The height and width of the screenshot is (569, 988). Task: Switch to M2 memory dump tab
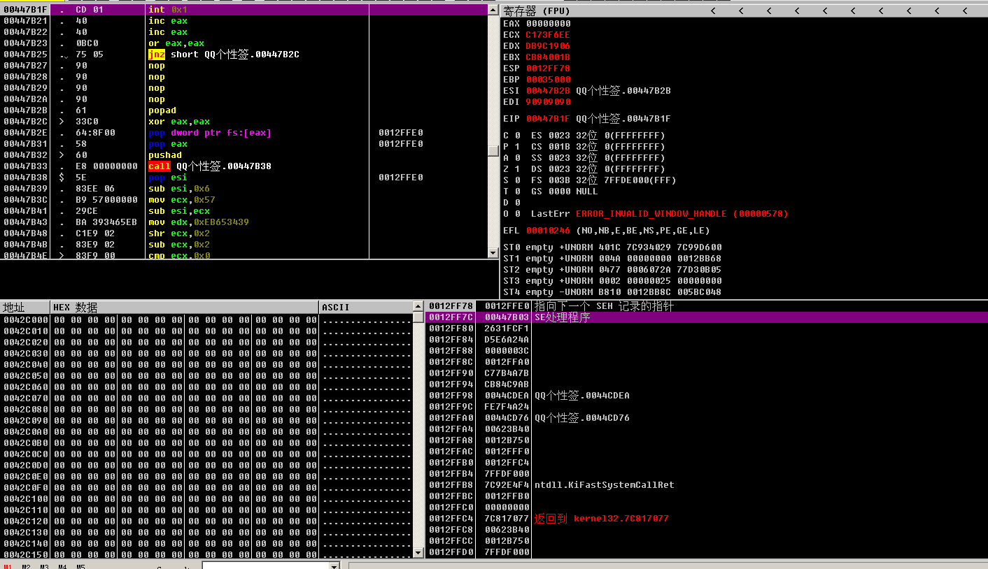[26, 566]
